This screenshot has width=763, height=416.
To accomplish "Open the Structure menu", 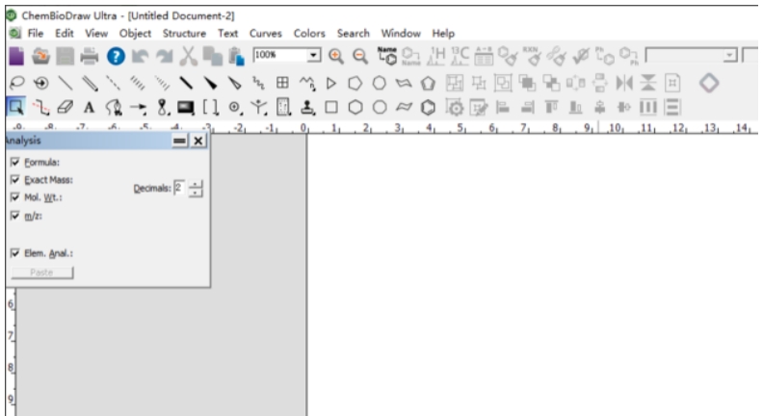I will [184, 33].
